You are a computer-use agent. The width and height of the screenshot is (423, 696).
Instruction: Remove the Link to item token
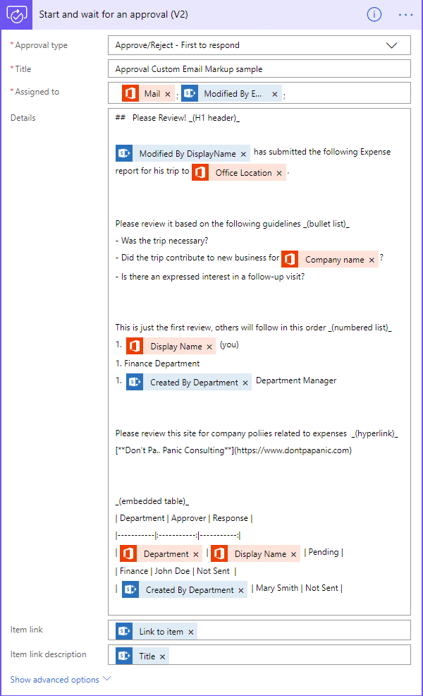pos(190,632)
